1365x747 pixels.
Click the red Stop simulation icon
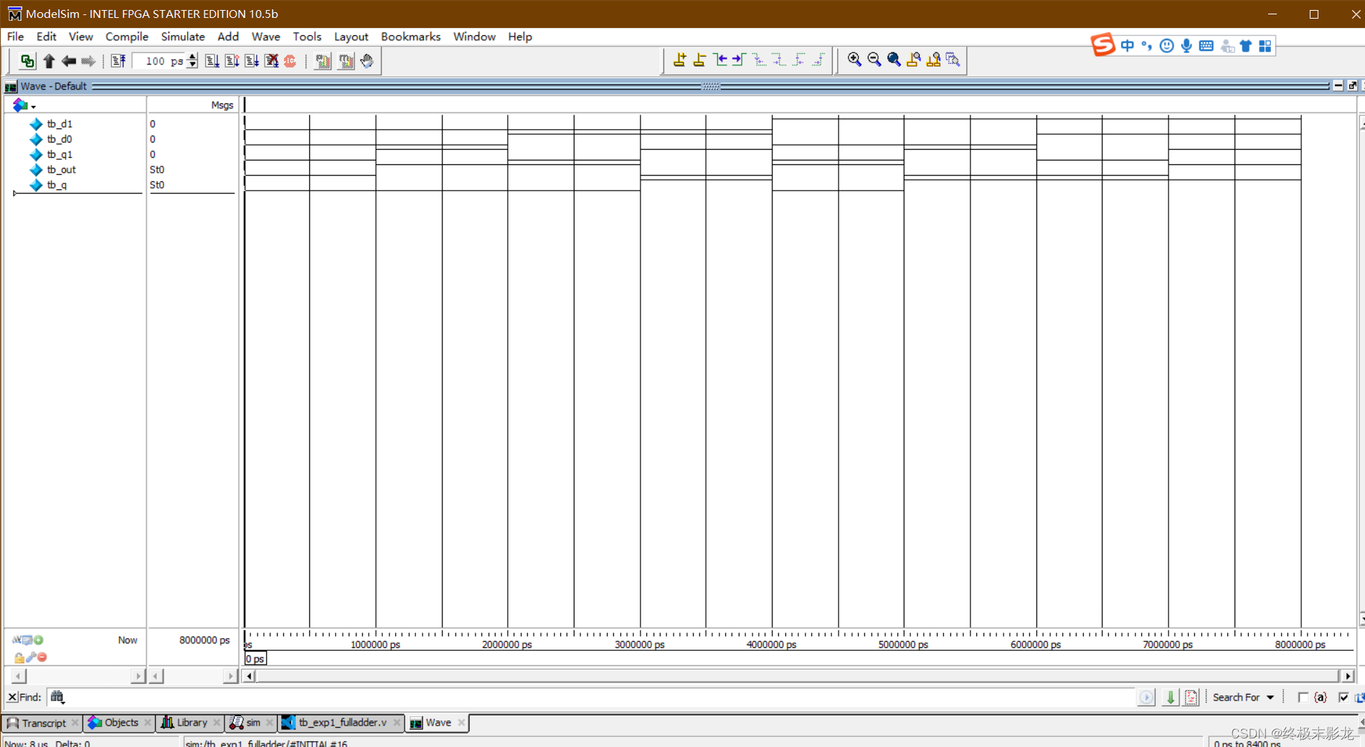(x=290, y=61)
